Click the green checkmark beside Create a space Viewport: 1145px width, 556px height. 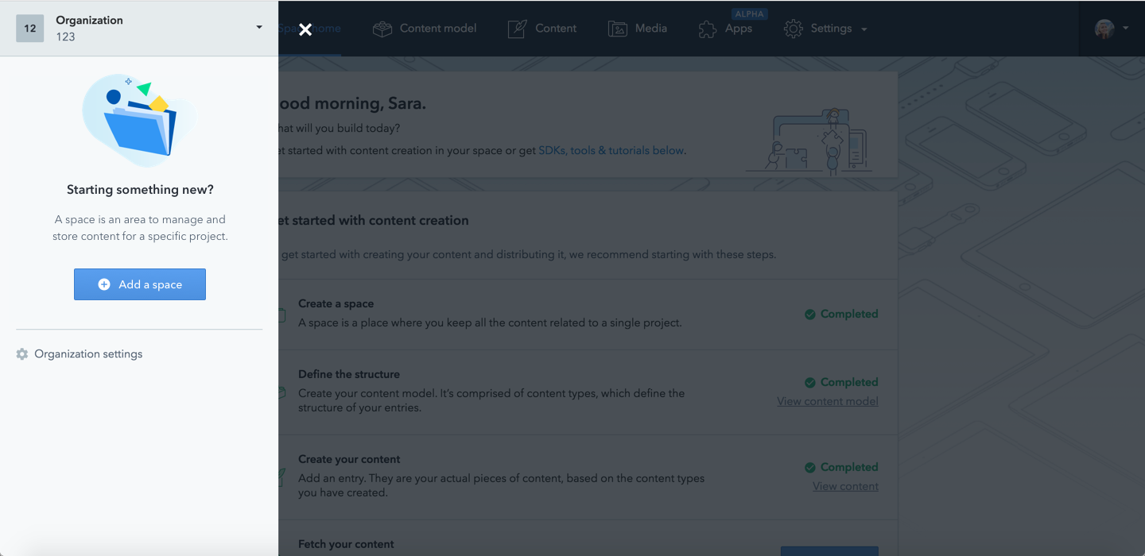[809, 315]
